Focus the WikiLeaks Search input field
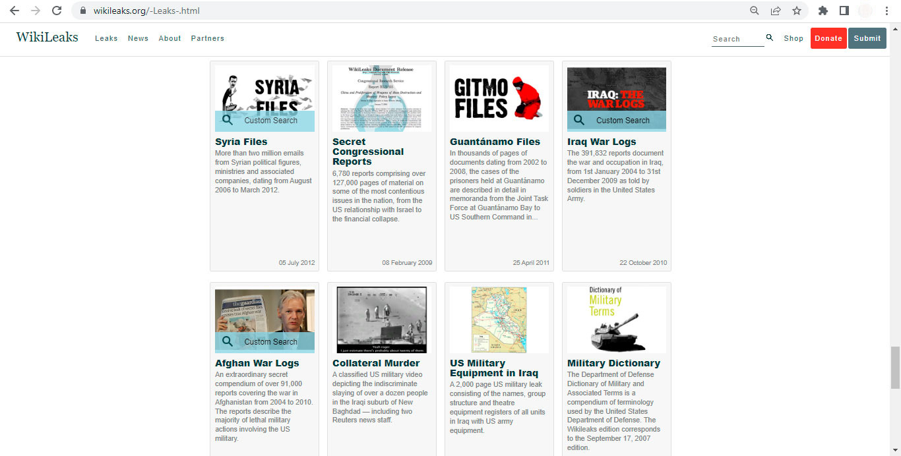The width and height of the screenshot is (901, 456). 737,39
